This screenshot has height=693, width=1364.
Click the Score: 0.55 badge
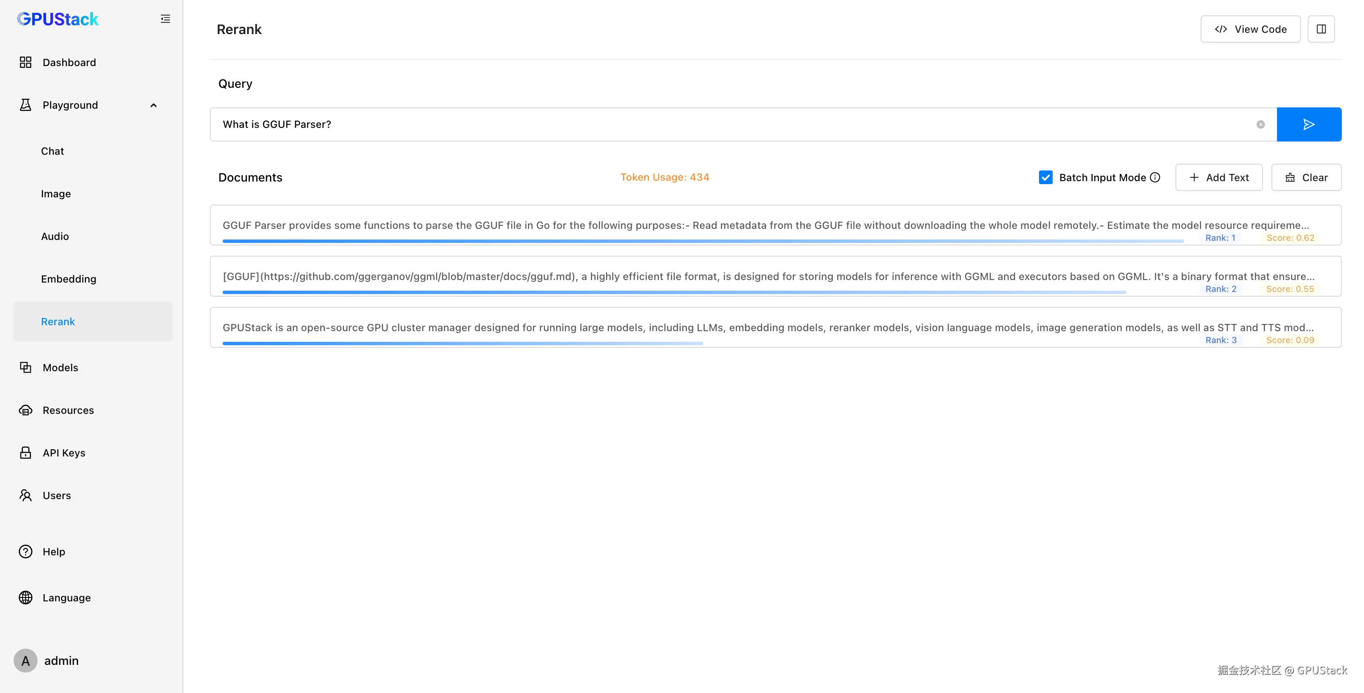click(x=1290, y=289)
